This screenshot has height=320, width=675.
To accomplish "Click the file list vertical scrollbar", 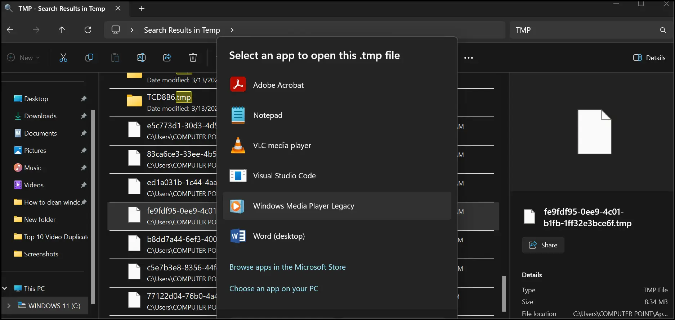I will point(504,293).
